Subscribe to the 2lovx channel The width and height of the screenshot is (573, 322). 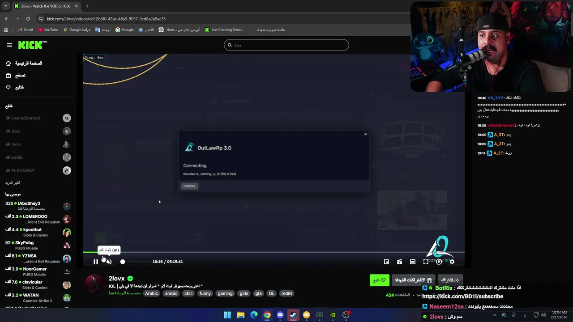450,280
